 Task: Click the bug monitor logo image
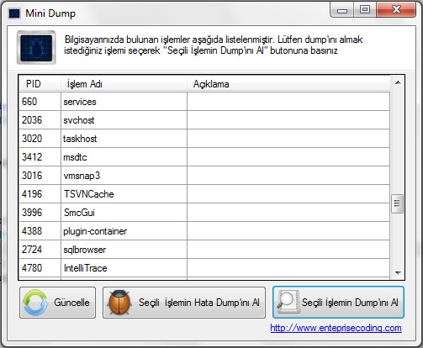point(36,48)
